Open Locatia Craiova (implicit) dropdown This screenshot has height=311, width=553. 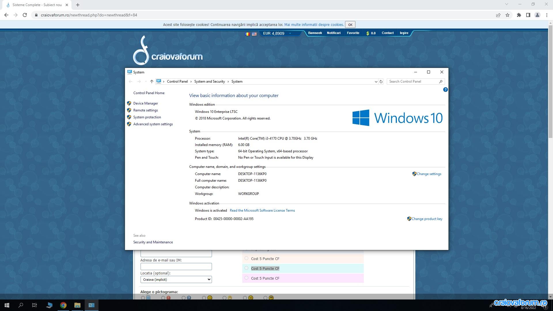(176, 279)
